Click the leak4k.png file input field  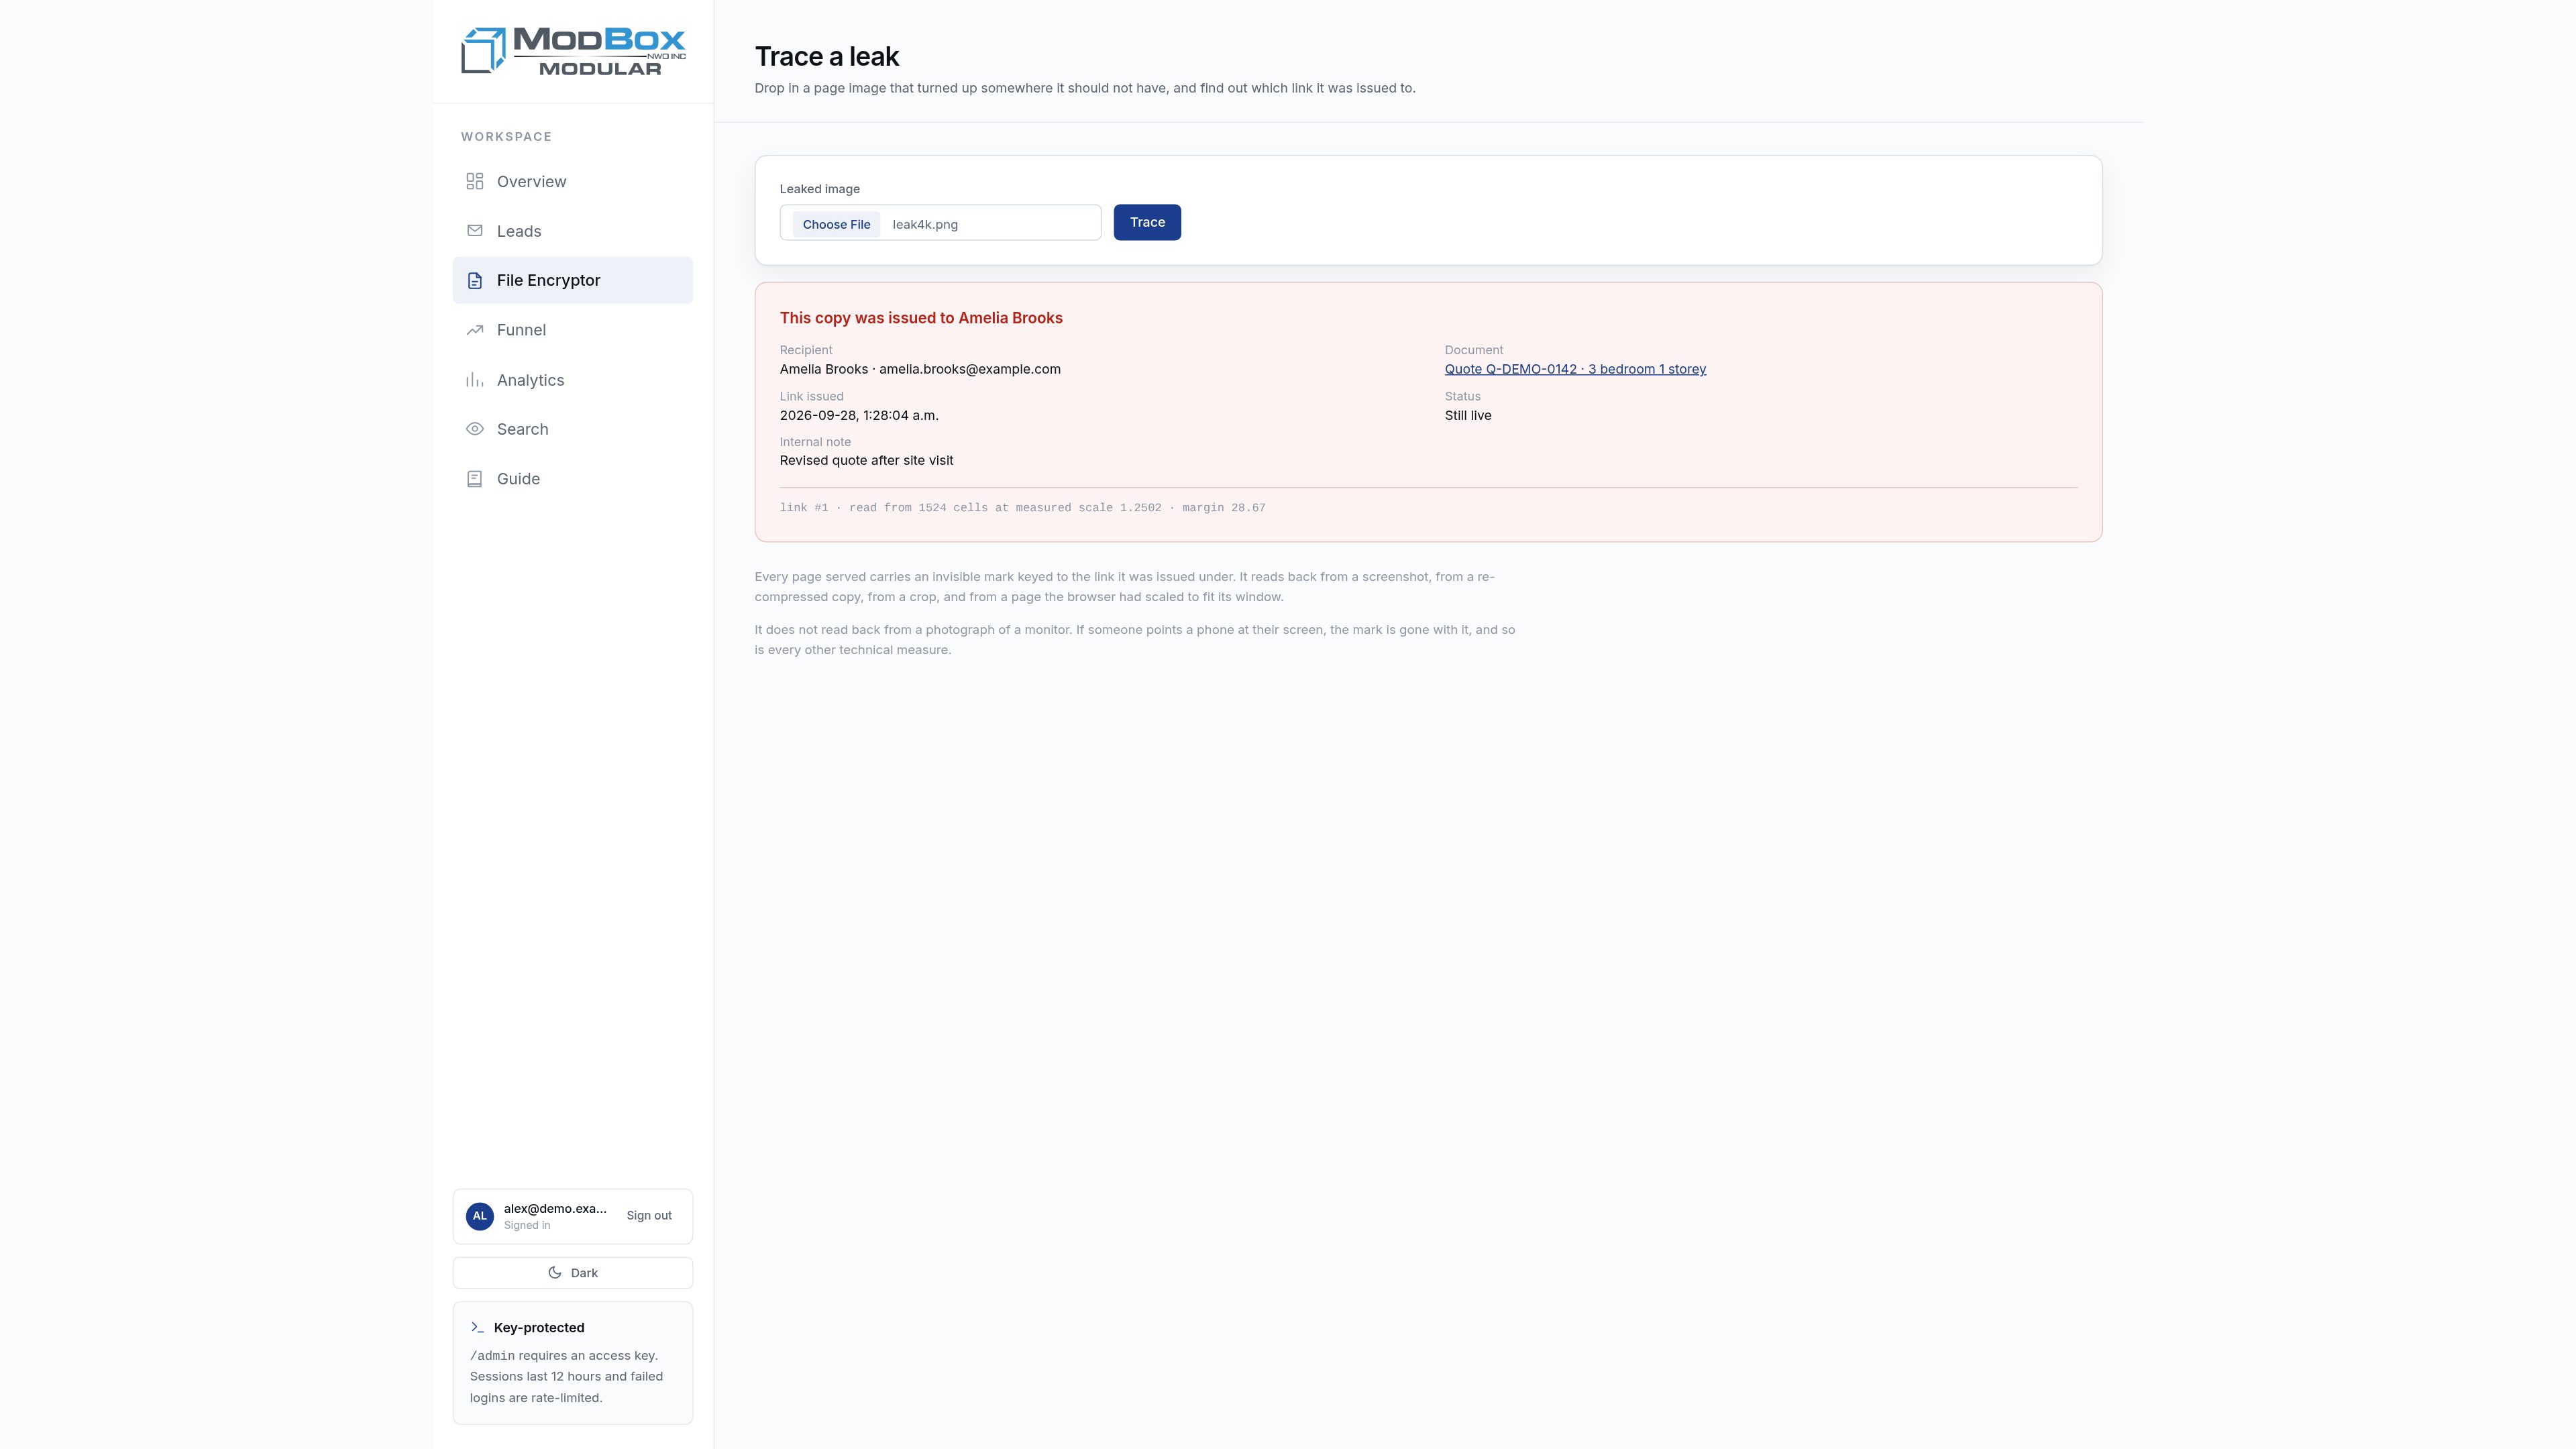click(x=940, y=223)
